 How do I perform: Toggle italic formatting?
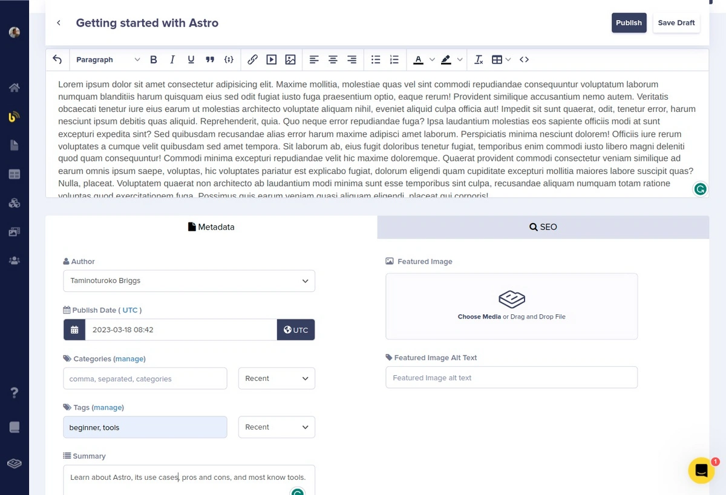click(172, 59)
